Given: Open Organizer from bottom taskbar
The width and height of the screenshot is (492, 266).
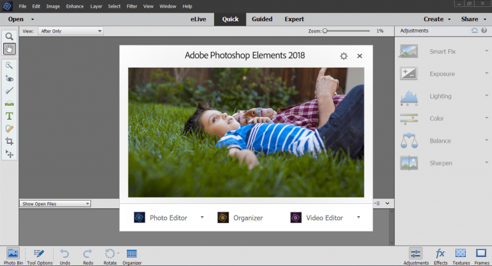Looking at the screenshot, I should pos(132,256).
